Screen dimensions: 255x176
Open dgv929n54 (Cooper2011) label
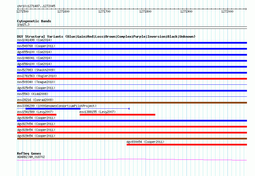(x=36, y=136)
